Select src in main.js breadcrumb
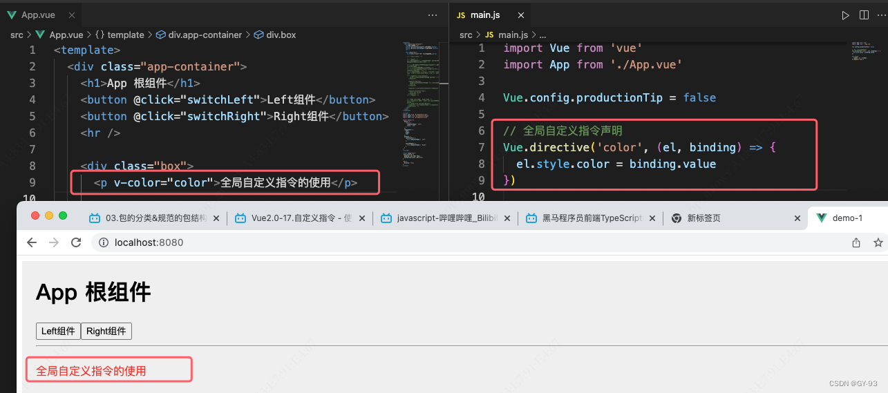This screenshot has height=393, width=888. pyautogui.click(x=466, y=35)
